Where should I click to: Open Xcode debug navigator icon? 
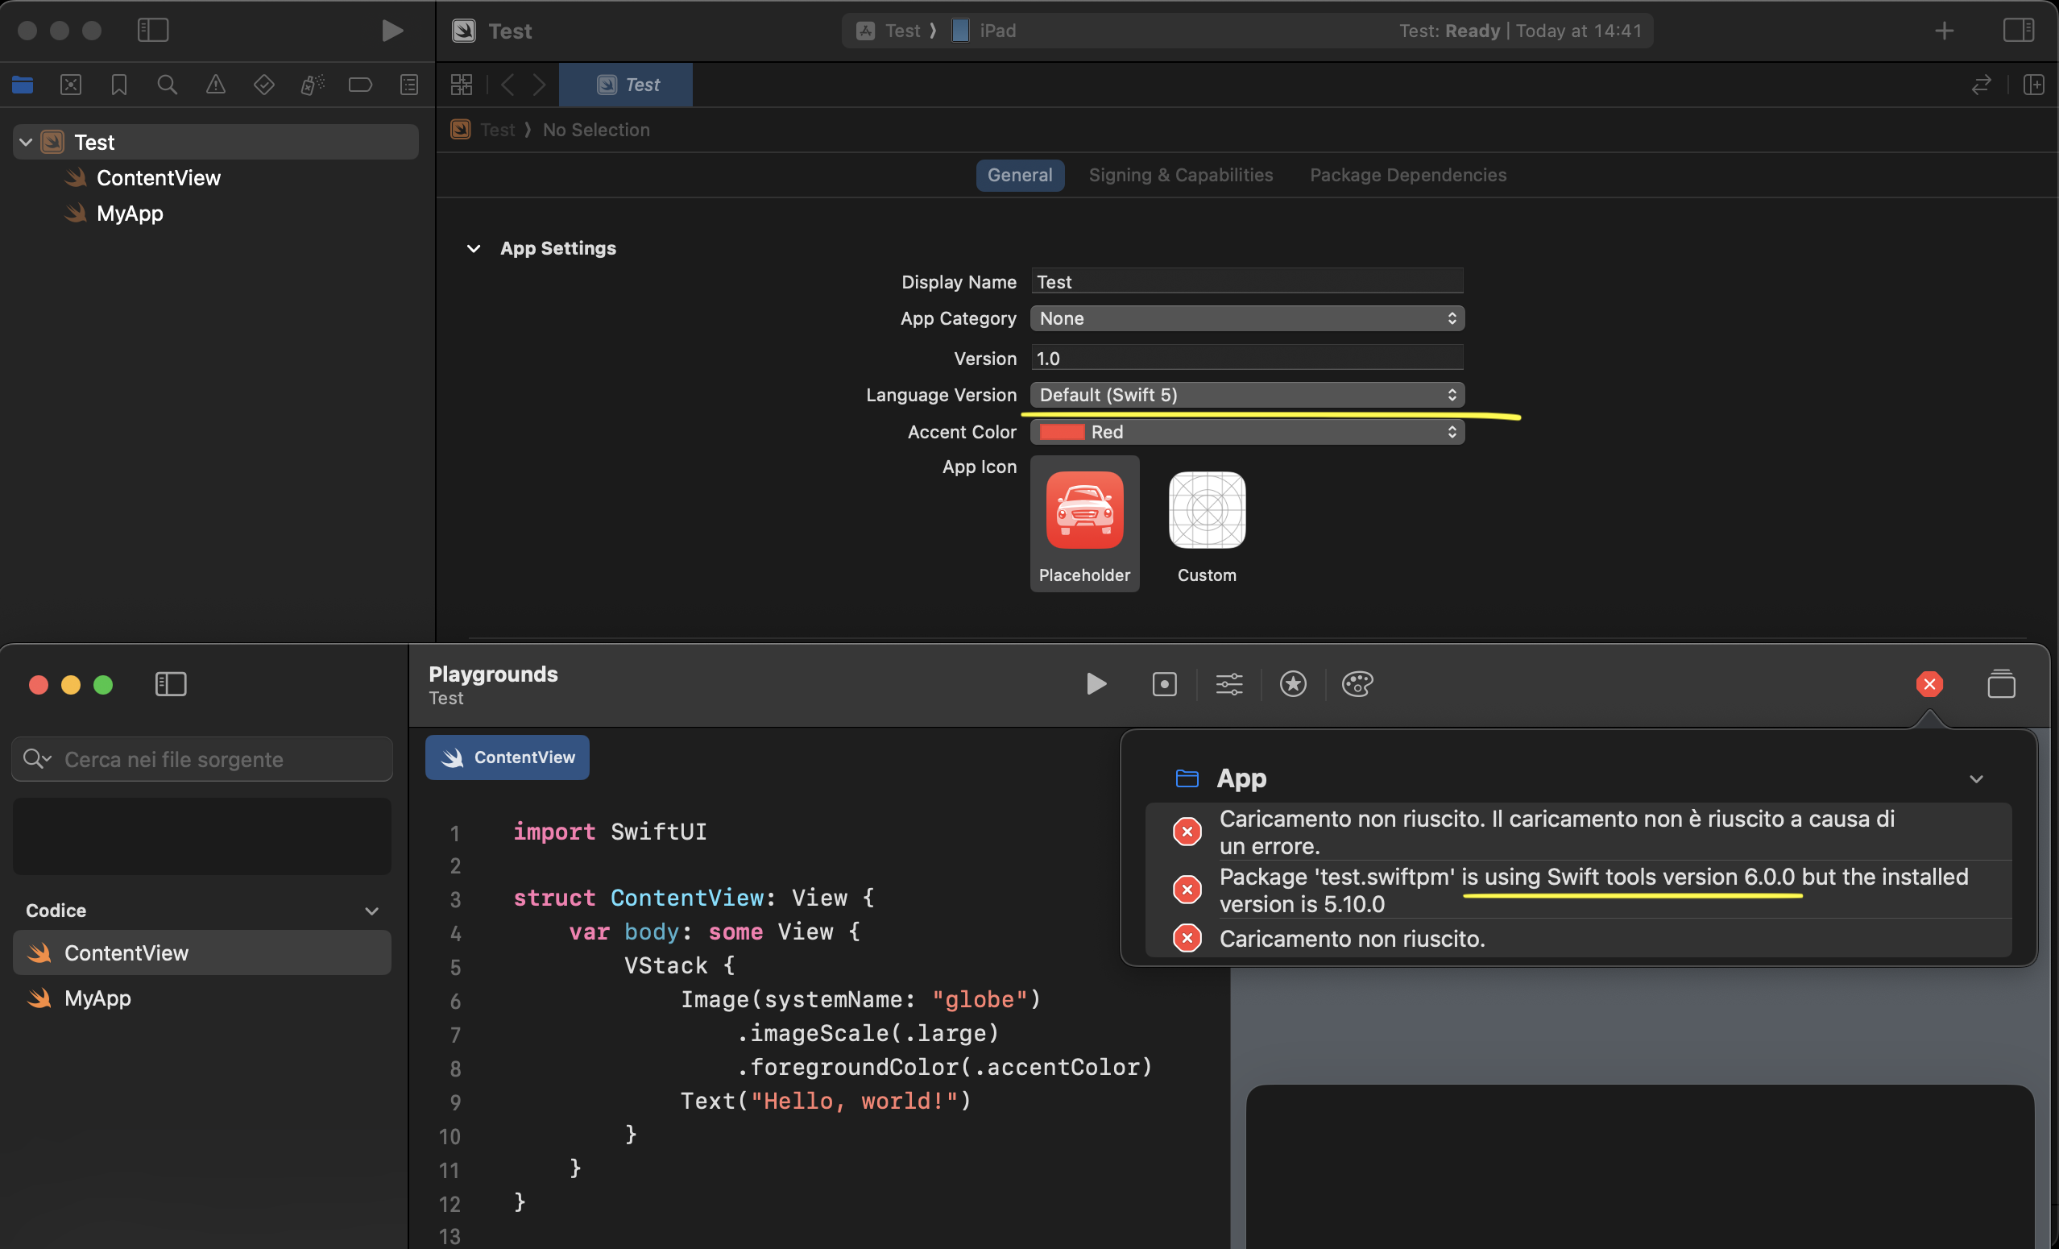[x=313, y=85]
